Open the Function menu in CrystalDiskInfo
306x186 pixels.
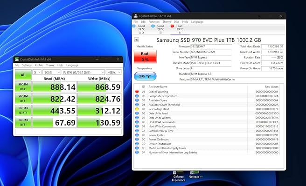point(153,21)
